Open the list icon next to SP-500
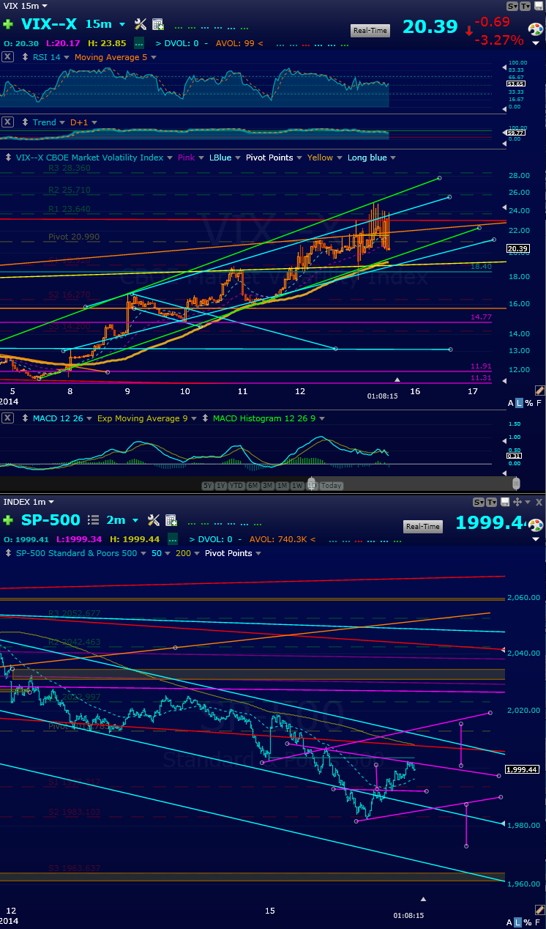The height and width of the screenshot is (929, 546). [93, 520]
